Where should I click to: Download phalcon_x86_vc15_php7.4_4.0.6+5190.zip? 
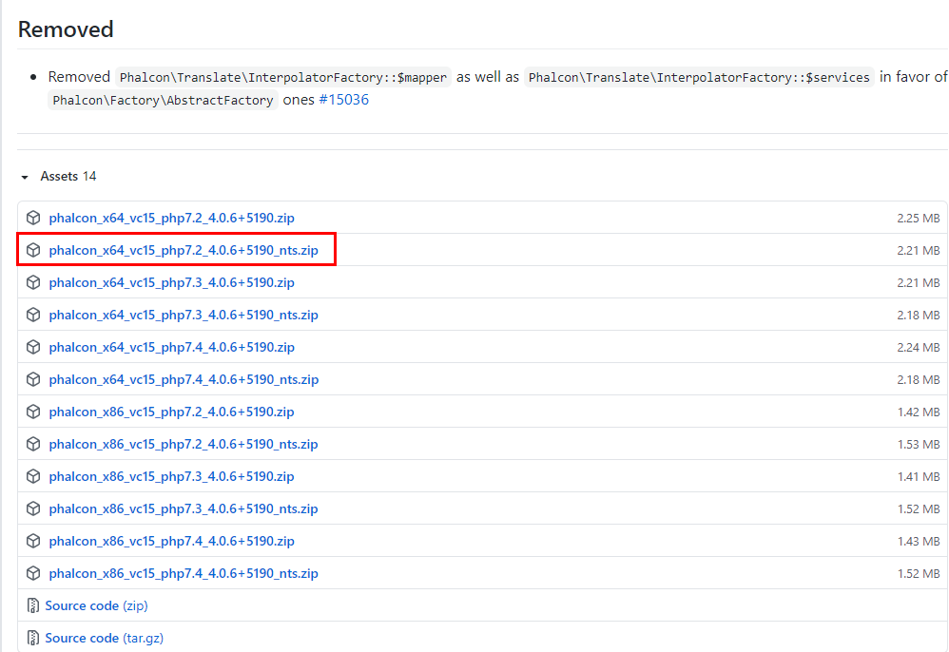point(172,542)
